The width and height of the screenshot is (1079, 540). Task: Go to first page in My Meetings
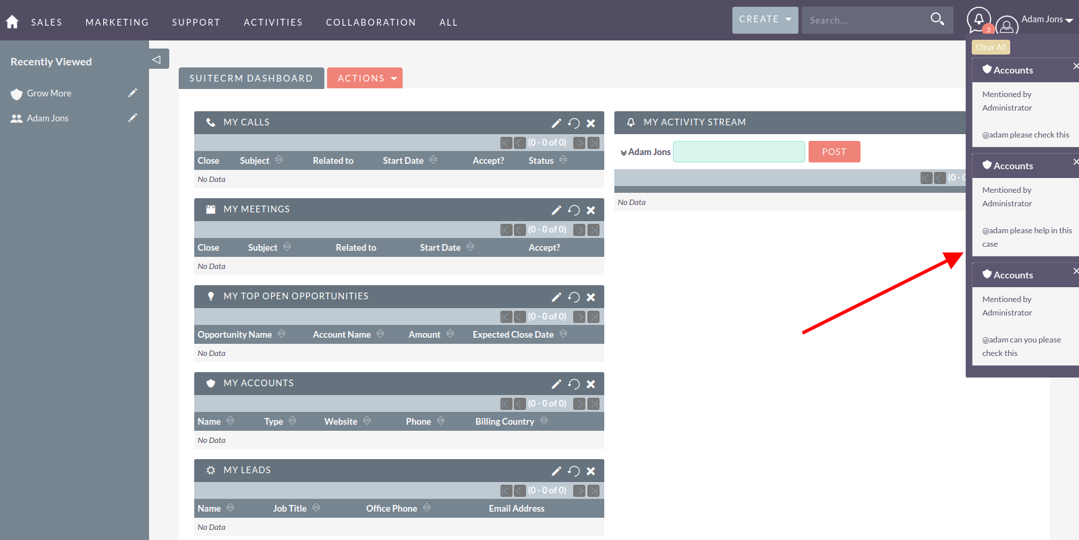tap(506, 230)
